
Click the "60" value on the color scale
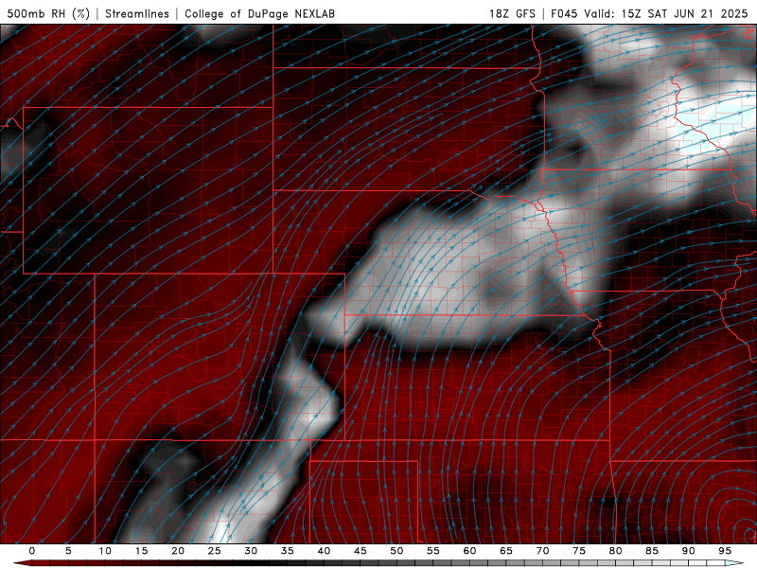click(469, 551)
